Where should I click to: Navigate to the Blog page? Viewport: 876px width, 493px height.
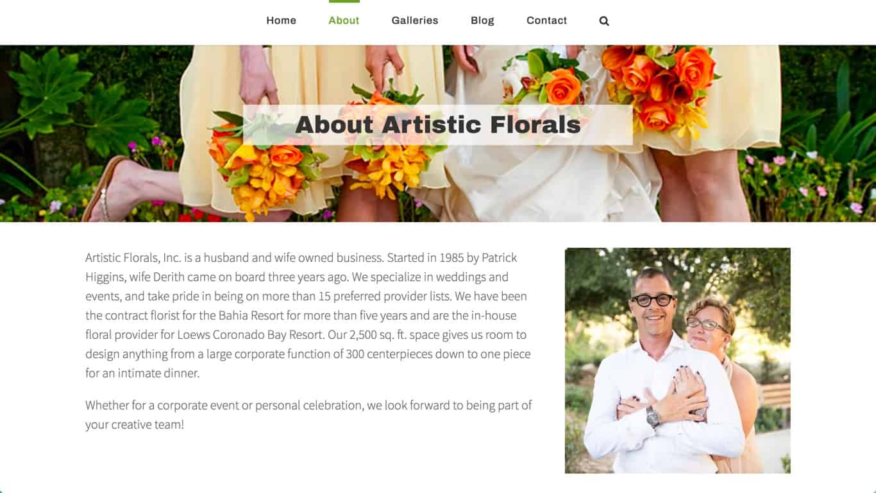(482, 21)
